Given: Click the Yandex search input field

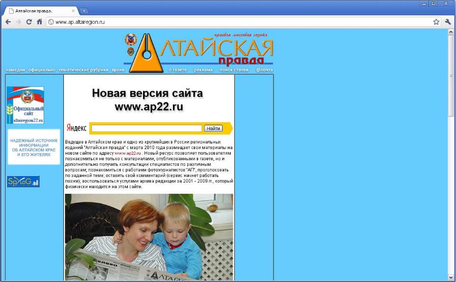Looking at the screenshot, I should (147, 128).
